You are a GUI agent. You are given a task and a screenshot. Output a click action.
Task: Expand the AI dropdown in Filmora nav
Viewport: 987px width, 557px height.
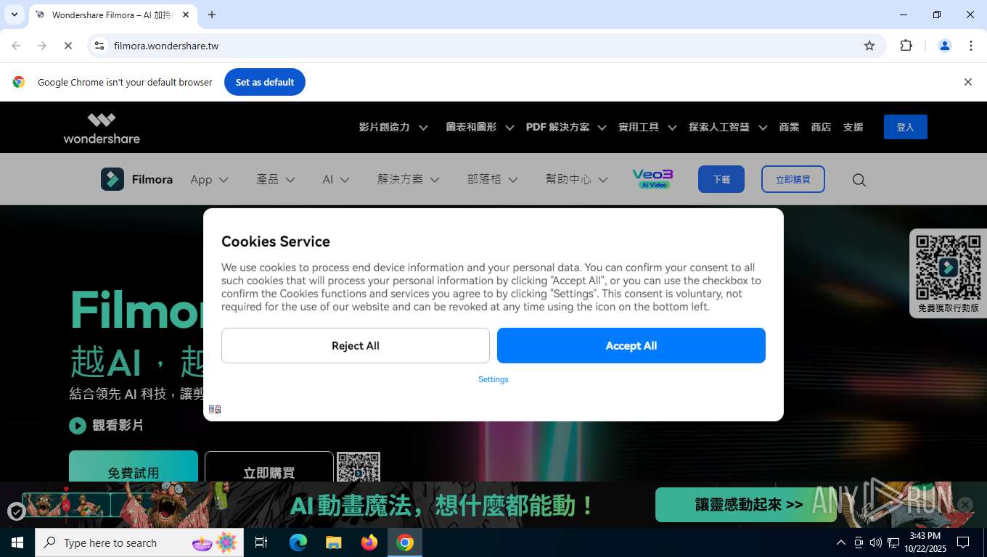[x=336, y=179]
